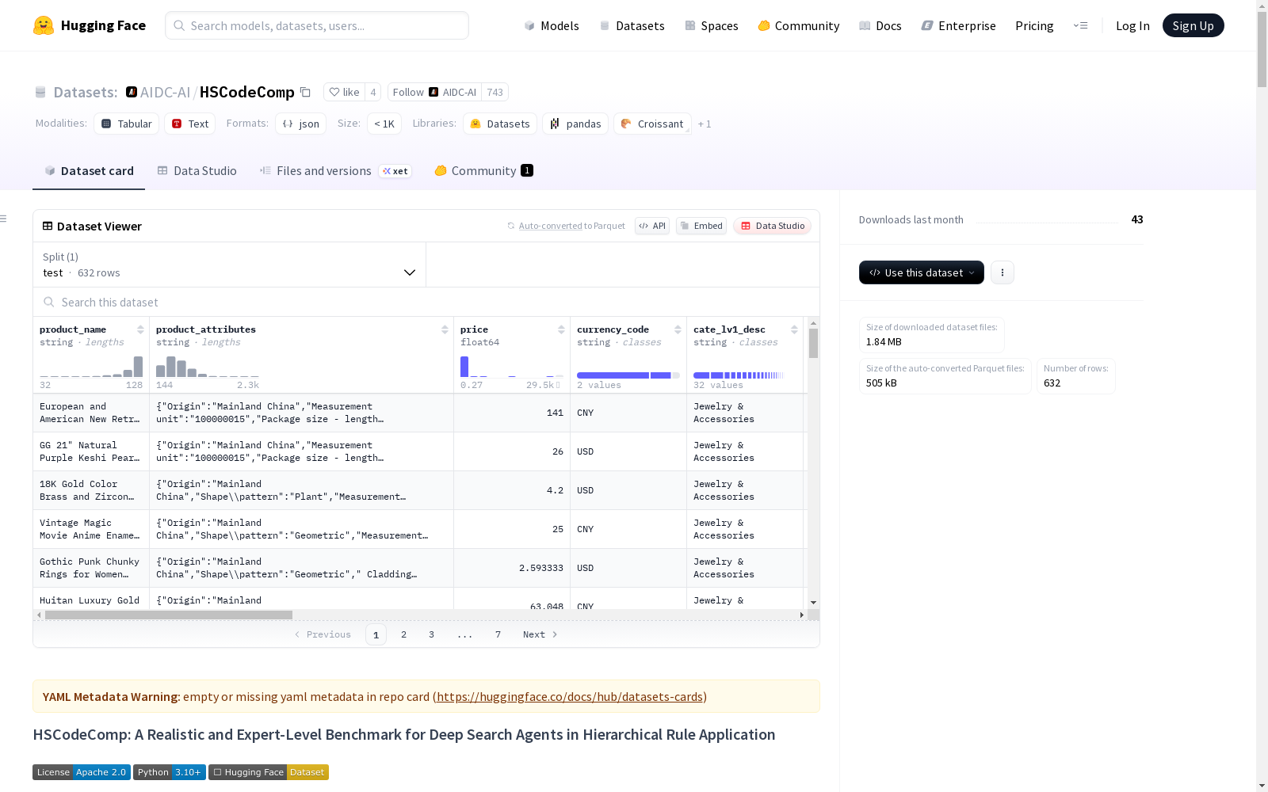Sort by the product_name column sort icon
This screenshot has height=792, width=1268.
[x=140, y=329]
